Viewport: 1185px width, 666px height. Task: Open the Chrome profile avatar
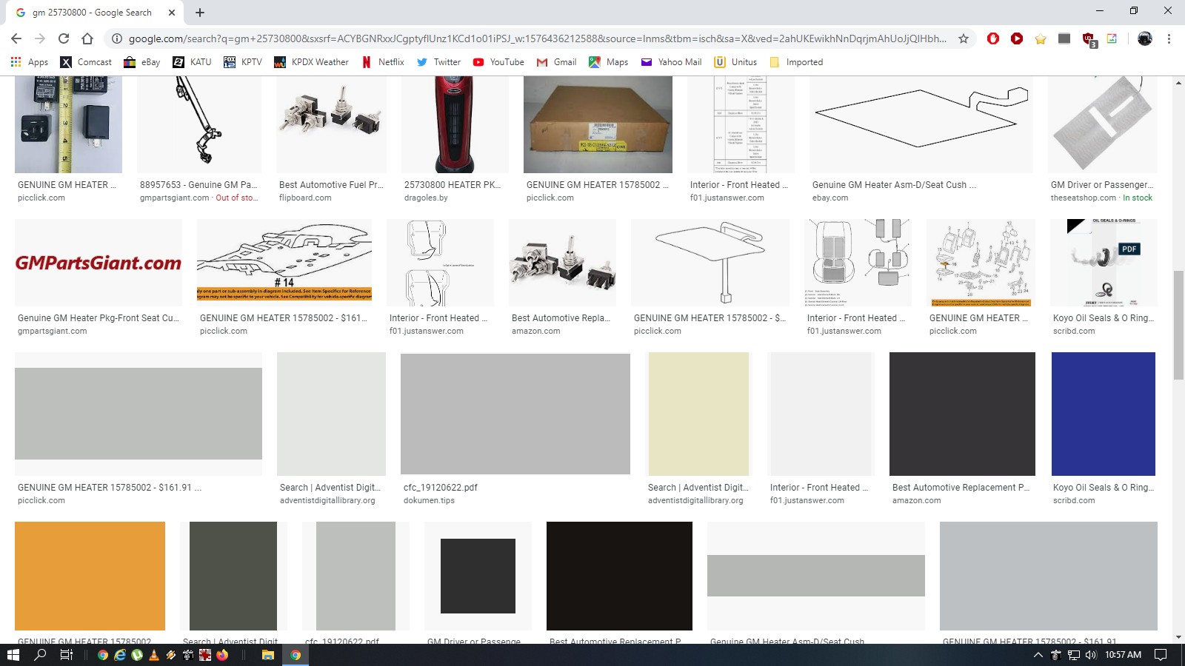[1145, 38]
